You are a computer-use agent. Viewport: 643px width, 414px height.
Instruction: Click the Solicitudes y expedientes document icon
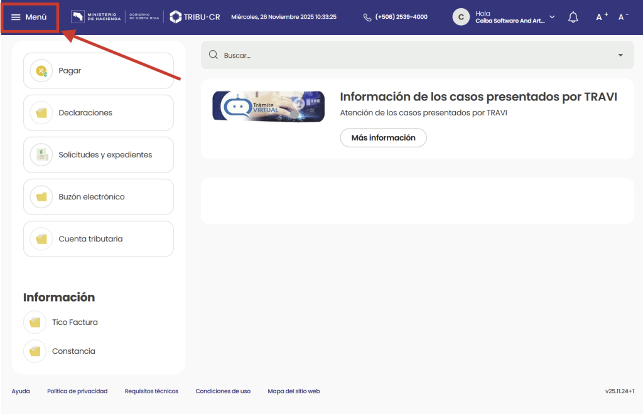[x=41, y=155]
